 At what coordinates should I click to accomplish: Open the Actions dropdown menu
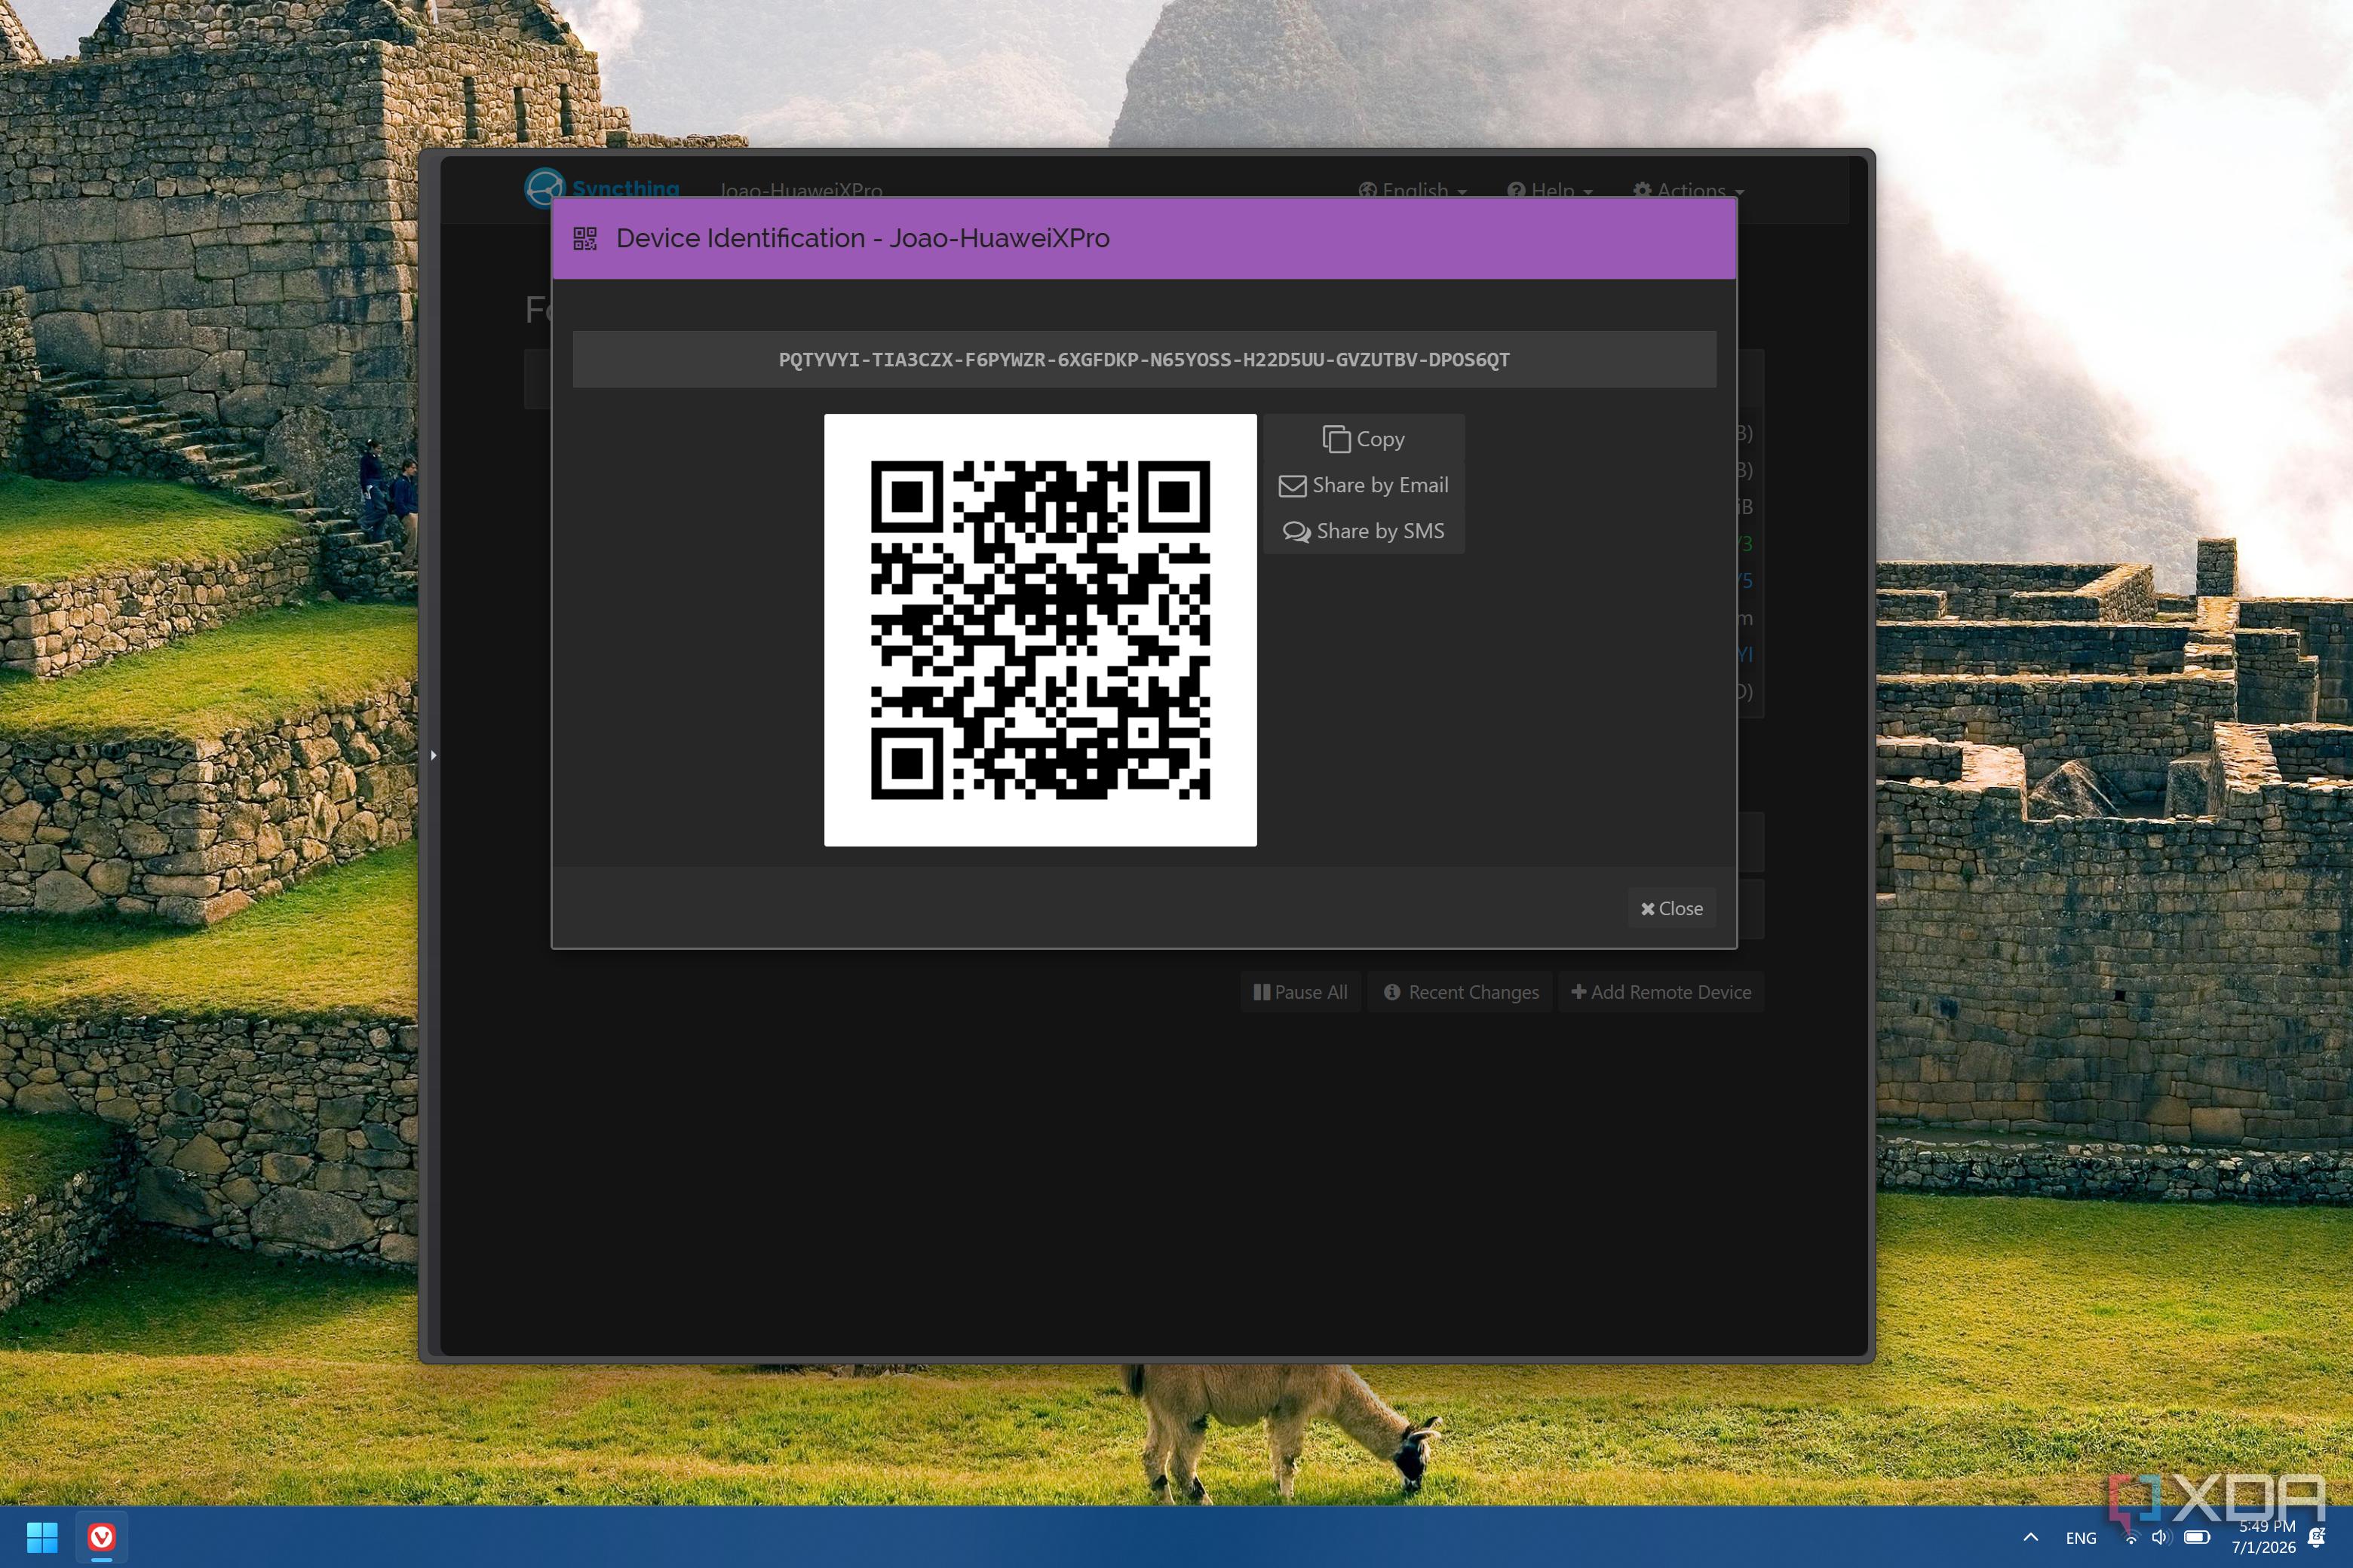pyautogui.click(x=1688, y=190)
